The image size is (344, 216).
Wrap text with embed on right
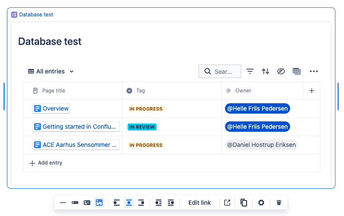pyautogui.click(x=171, y=203)
